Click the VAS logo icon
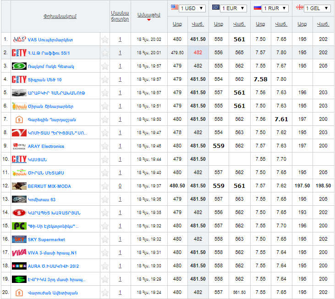This screenshot has width=335, height=299. pyautogui.click(x=19, y=39)
